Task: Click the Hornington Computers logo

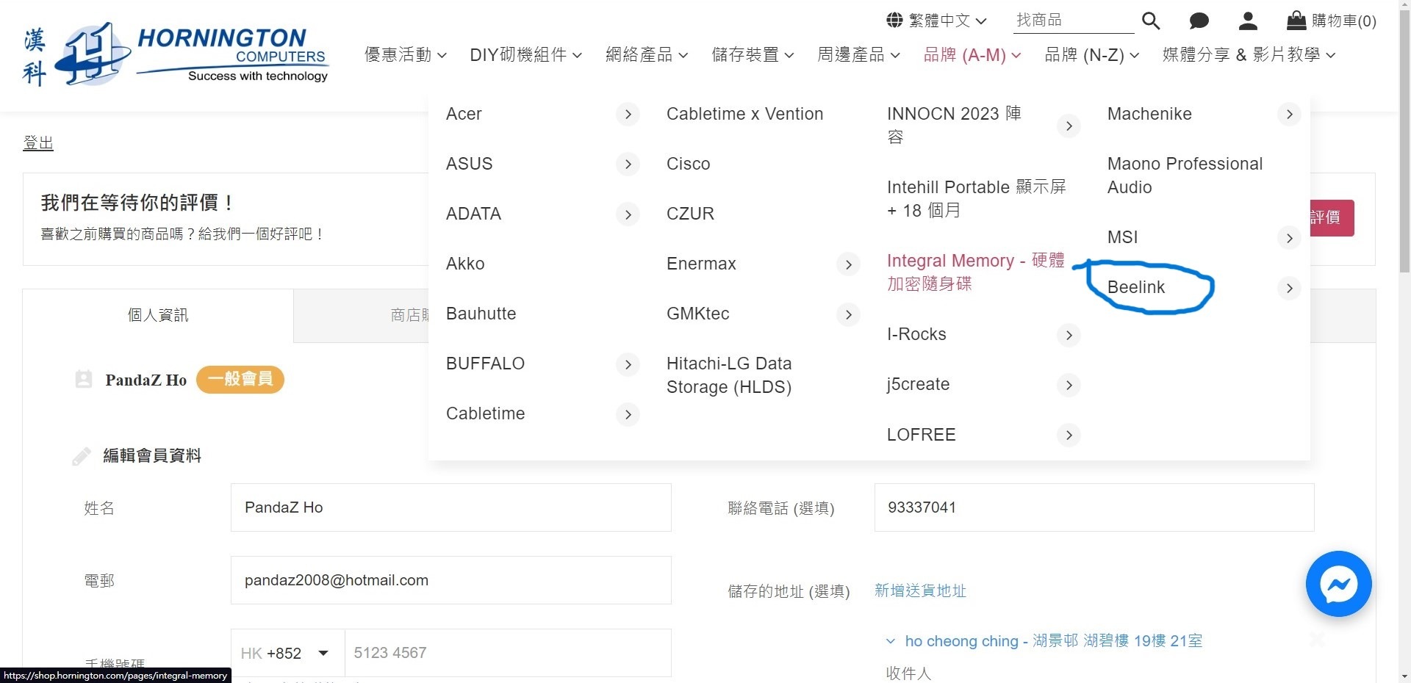Action: pos(176,54)
